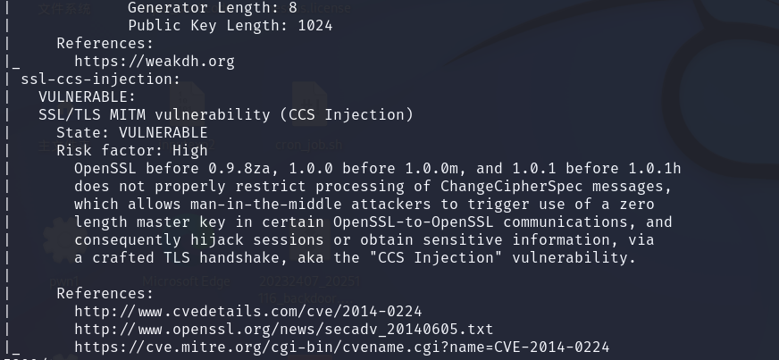Click the Public Key Length: 1024 line
The height and width of the screenshot is (360, 779).
[x=230, y=26]
